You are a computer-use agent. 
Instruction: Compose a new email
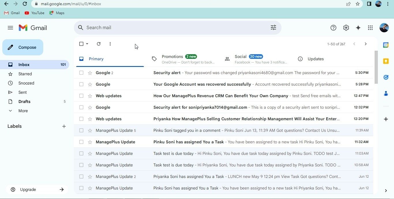(x=23, y=47)
